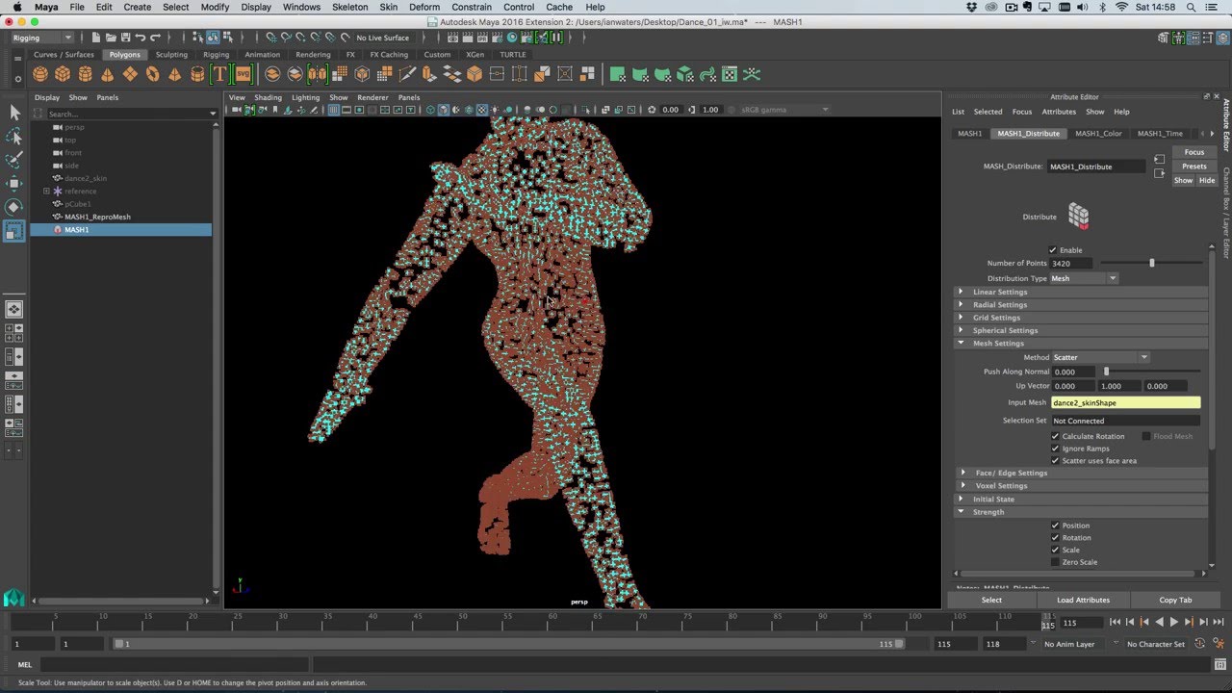Create a polygon pipe from the shelf
This screenshot has width=1232, height=693.
[x=197, y=74]
